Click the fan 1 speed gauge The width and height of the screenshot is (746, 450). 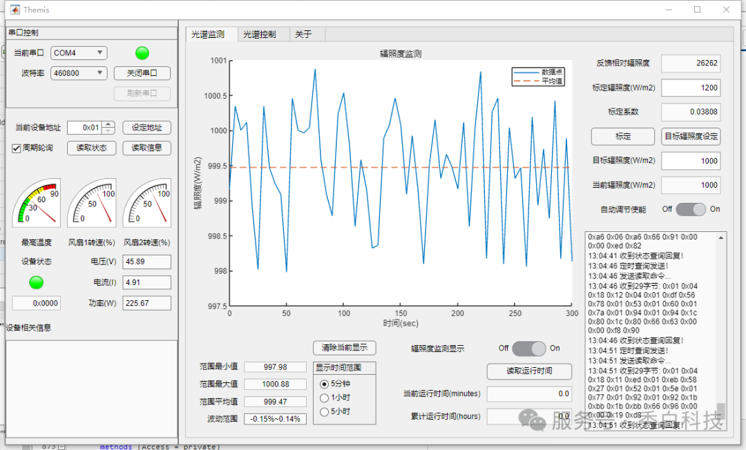click(92, 204)
